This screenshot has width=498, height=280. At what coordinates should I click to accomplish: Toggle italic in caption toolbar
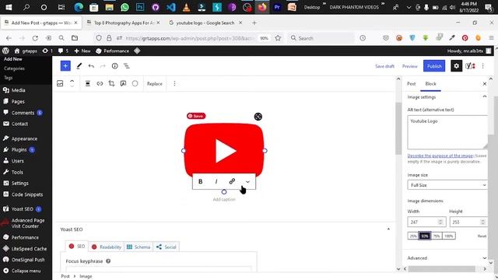point(216,181)
